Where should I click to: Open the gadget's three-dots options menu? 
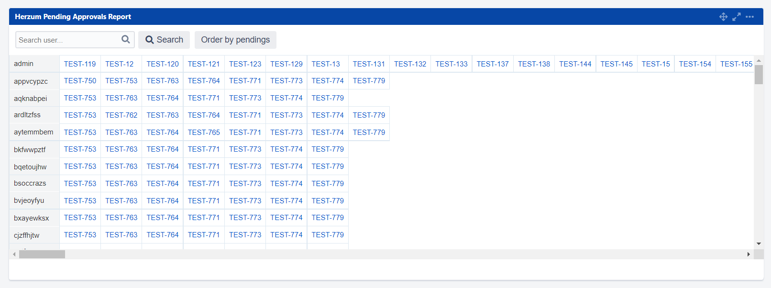pos(749,17)
